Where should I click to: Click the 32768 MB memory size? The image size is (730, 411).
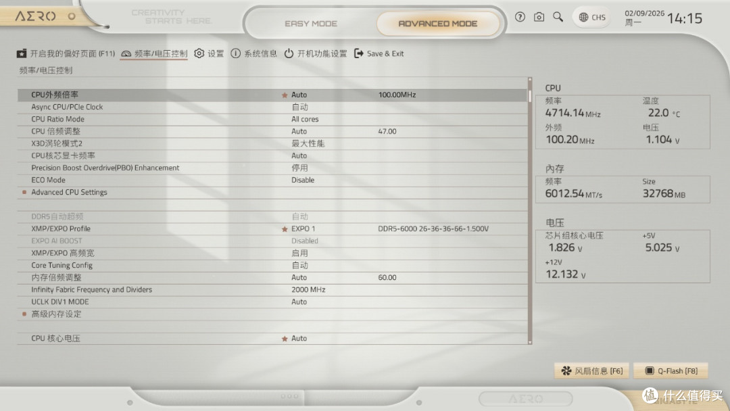coord(664,193)
